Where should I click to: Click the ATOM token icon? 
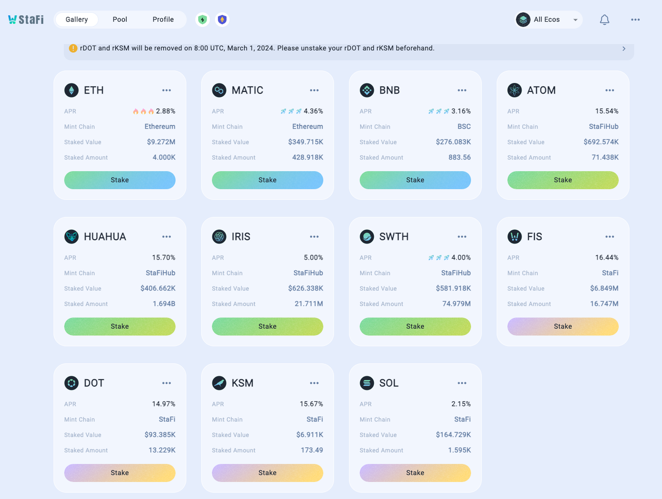point(514,90)
